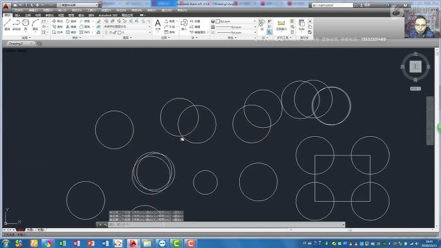Toggle the layer lightbulb on/off icon

pyautogui.click(x=106, y=32)
